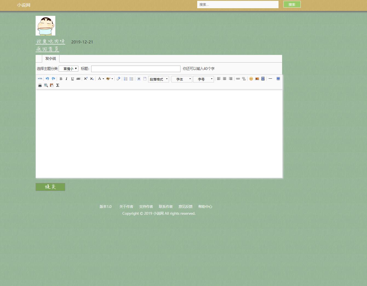This screenshot has width=367, height=286.
Task: Open the 言情小 category dropdown
Action: 68,69
